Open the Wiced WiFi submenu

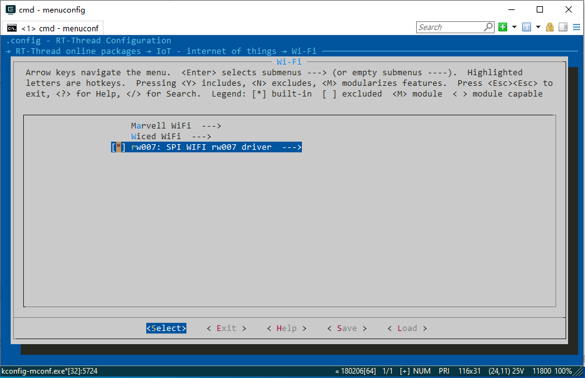171,137
